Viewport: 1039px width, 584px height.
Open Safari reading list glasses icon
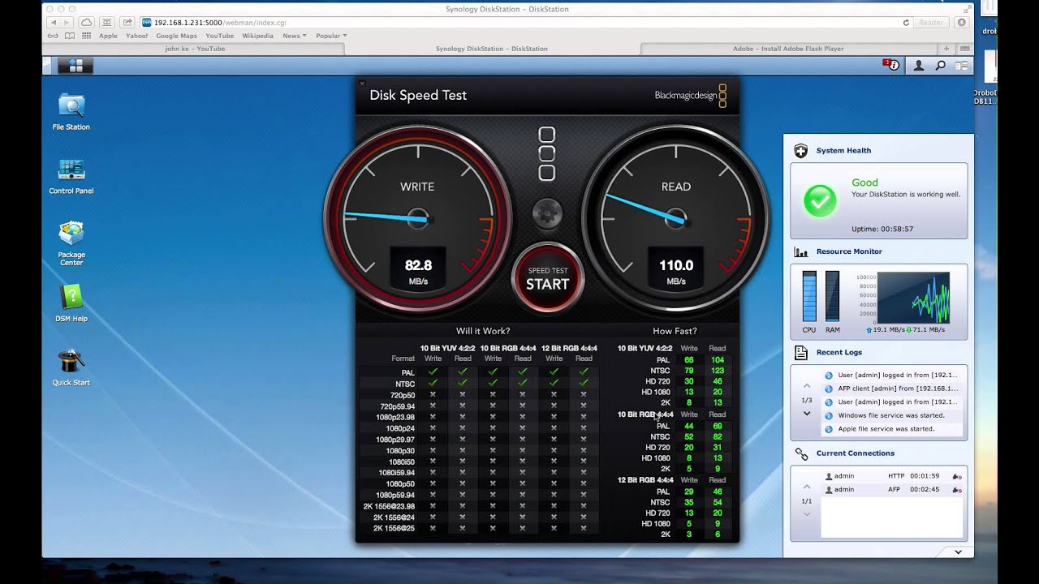click(54, 36)
